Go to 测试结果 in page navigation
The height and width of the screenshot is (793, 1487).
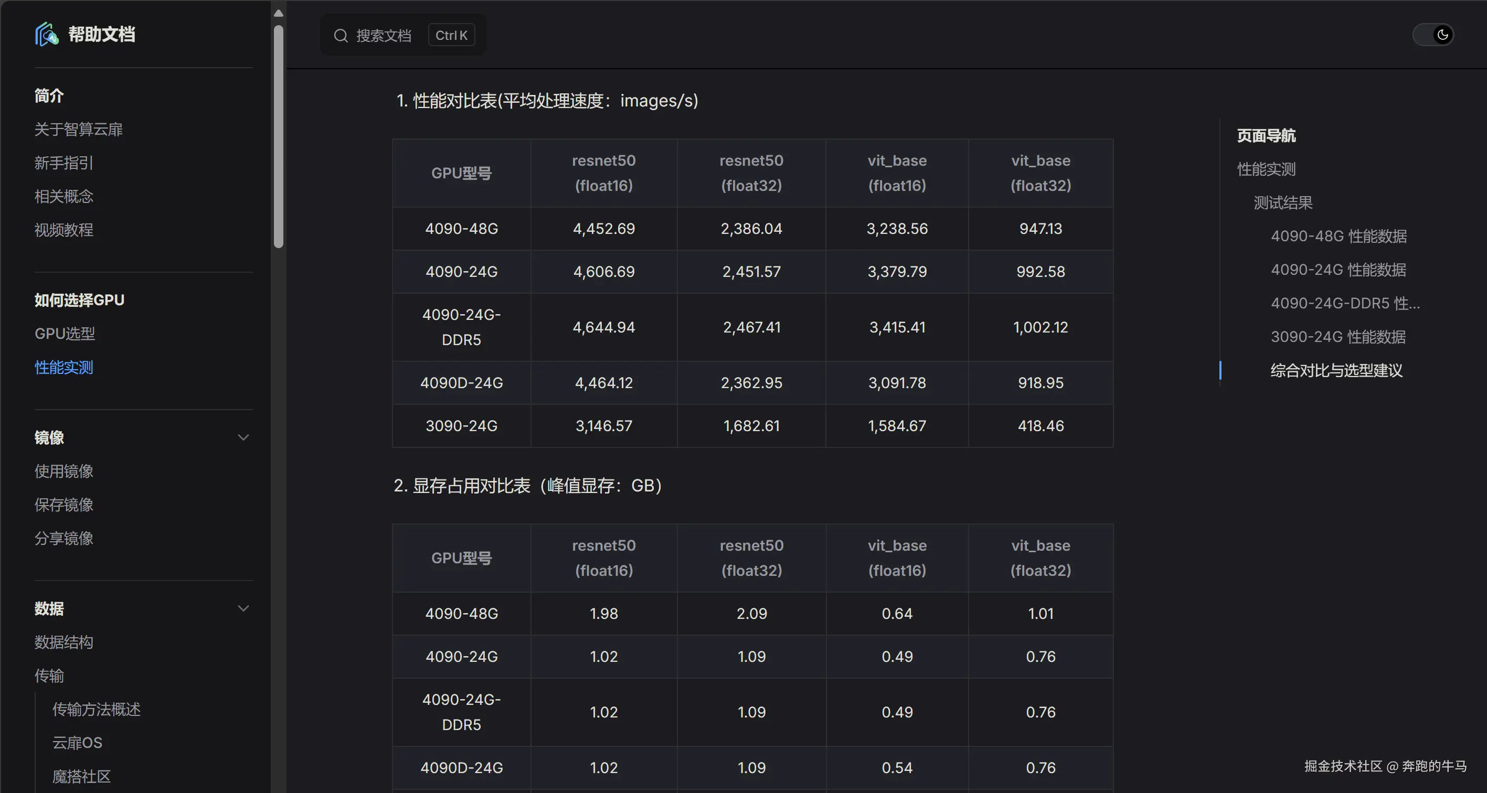[1283, 202]
